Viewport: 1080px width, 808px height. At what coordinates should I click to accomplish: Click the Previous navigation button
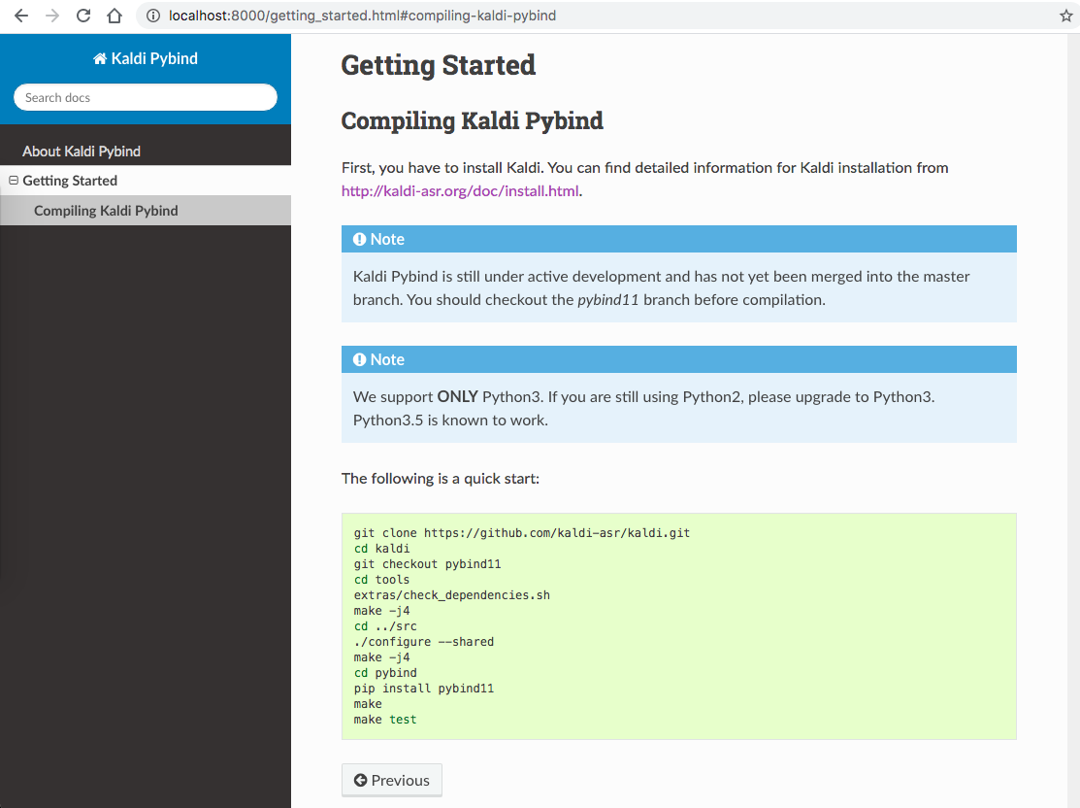click(392, 780)
